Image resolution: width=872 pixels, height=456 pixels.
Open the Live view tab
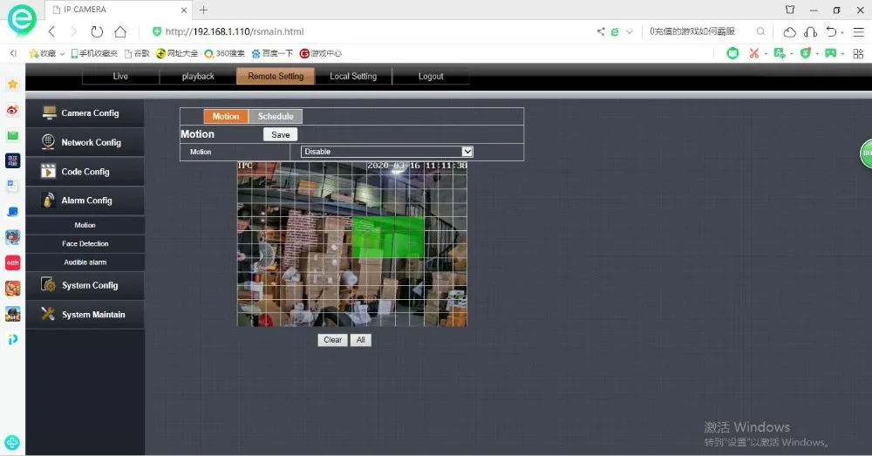[x=120, y=76]
